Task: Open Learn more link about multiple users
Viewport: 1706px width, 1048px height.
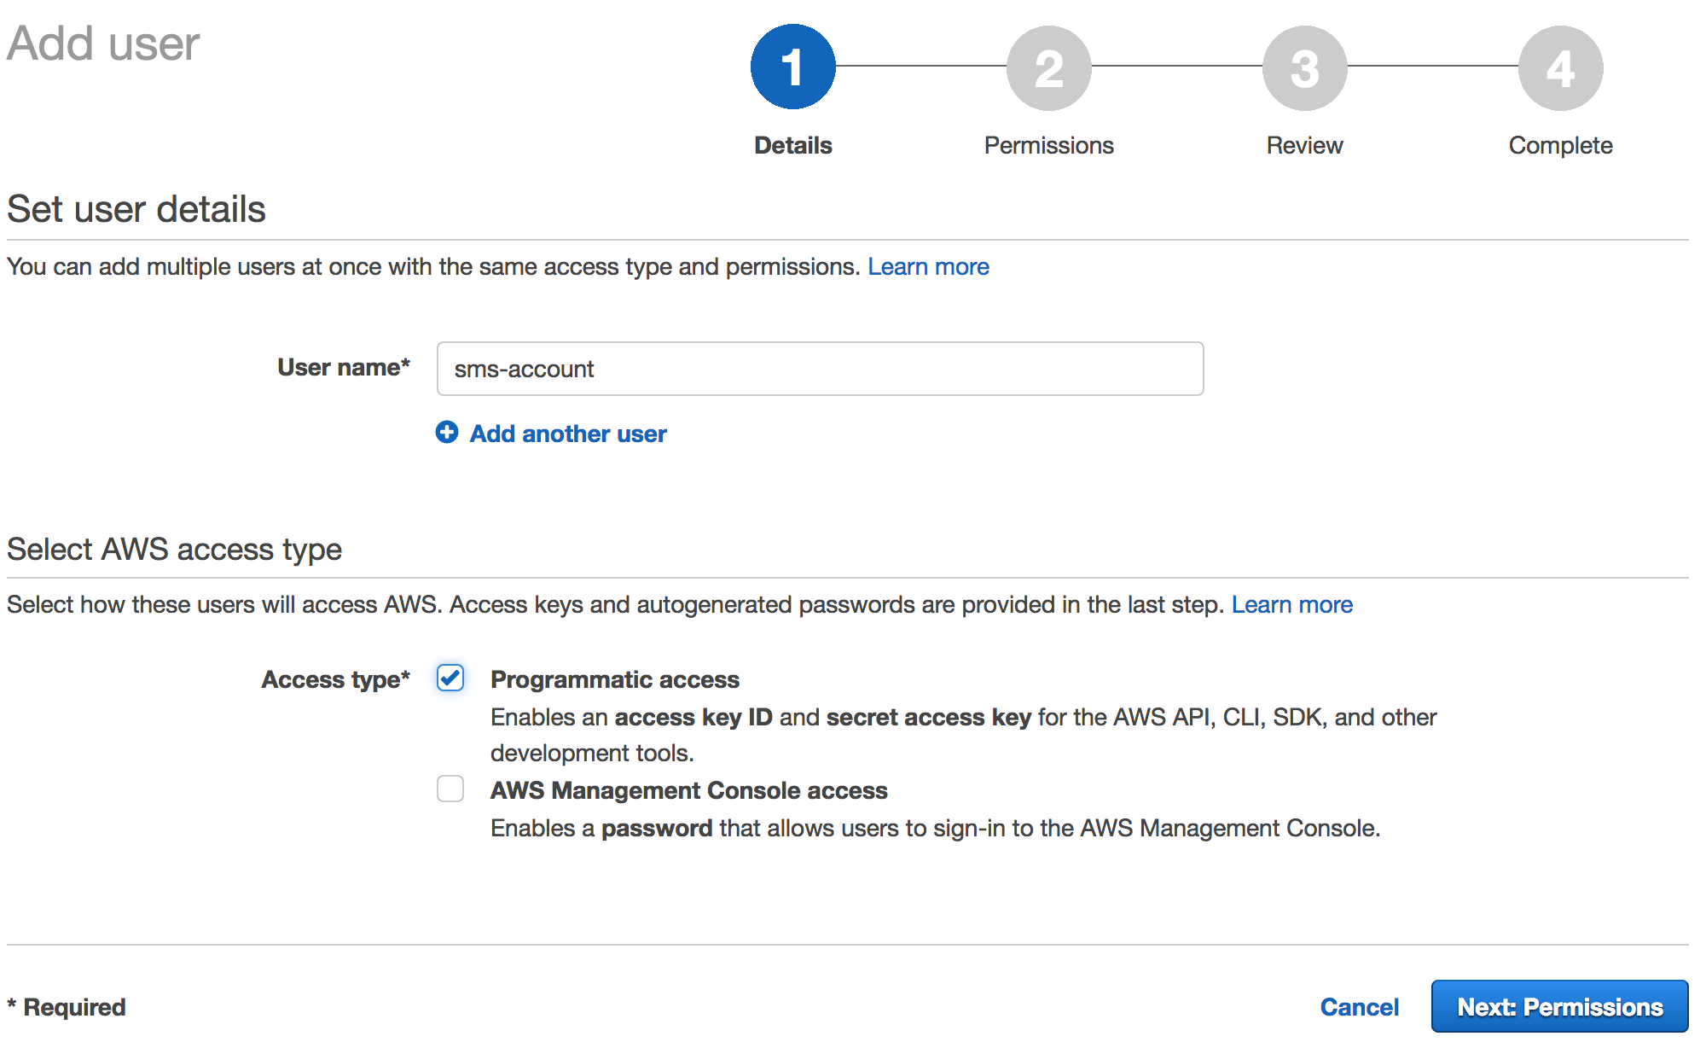Action: (928, 267)
